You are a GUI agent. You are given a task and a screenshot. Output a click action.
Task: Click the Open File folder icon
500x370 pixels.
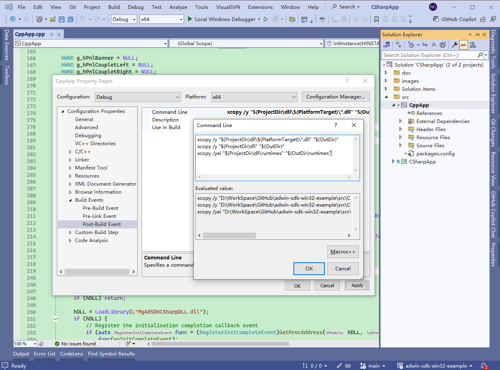point(53,19)
